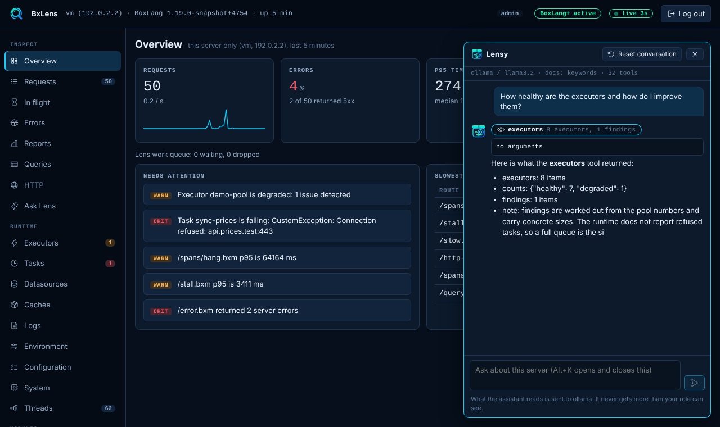This screenshot has height=427, width=720.
Task: Open the Tasks clock icon
Action: [x=15, y=263]
